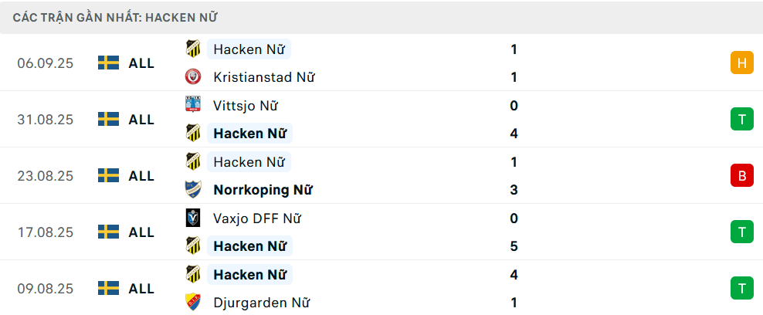
Task: Open Vaxjo DFF Nữ team page
Action: click(256, 218)
